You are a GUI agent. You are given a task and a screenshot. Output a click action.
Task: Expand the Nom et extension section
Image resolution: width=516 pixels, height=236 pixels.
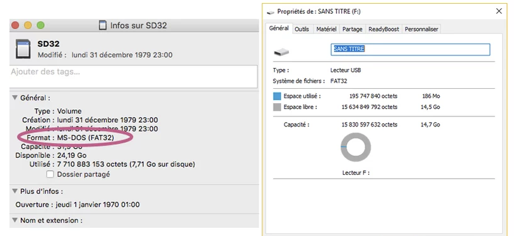15,220
